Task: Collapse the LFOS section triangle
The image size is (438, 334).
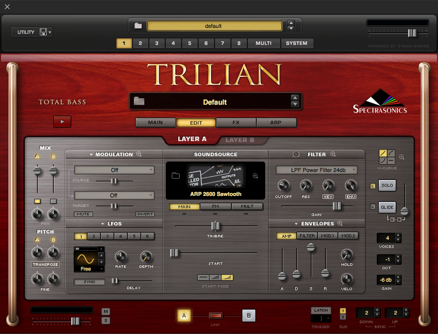Action: point(103,224)
